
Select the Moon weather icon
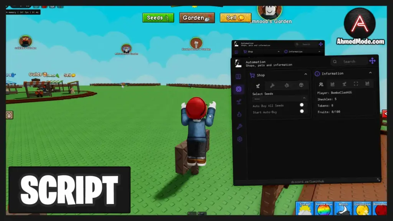coord(343,208)
